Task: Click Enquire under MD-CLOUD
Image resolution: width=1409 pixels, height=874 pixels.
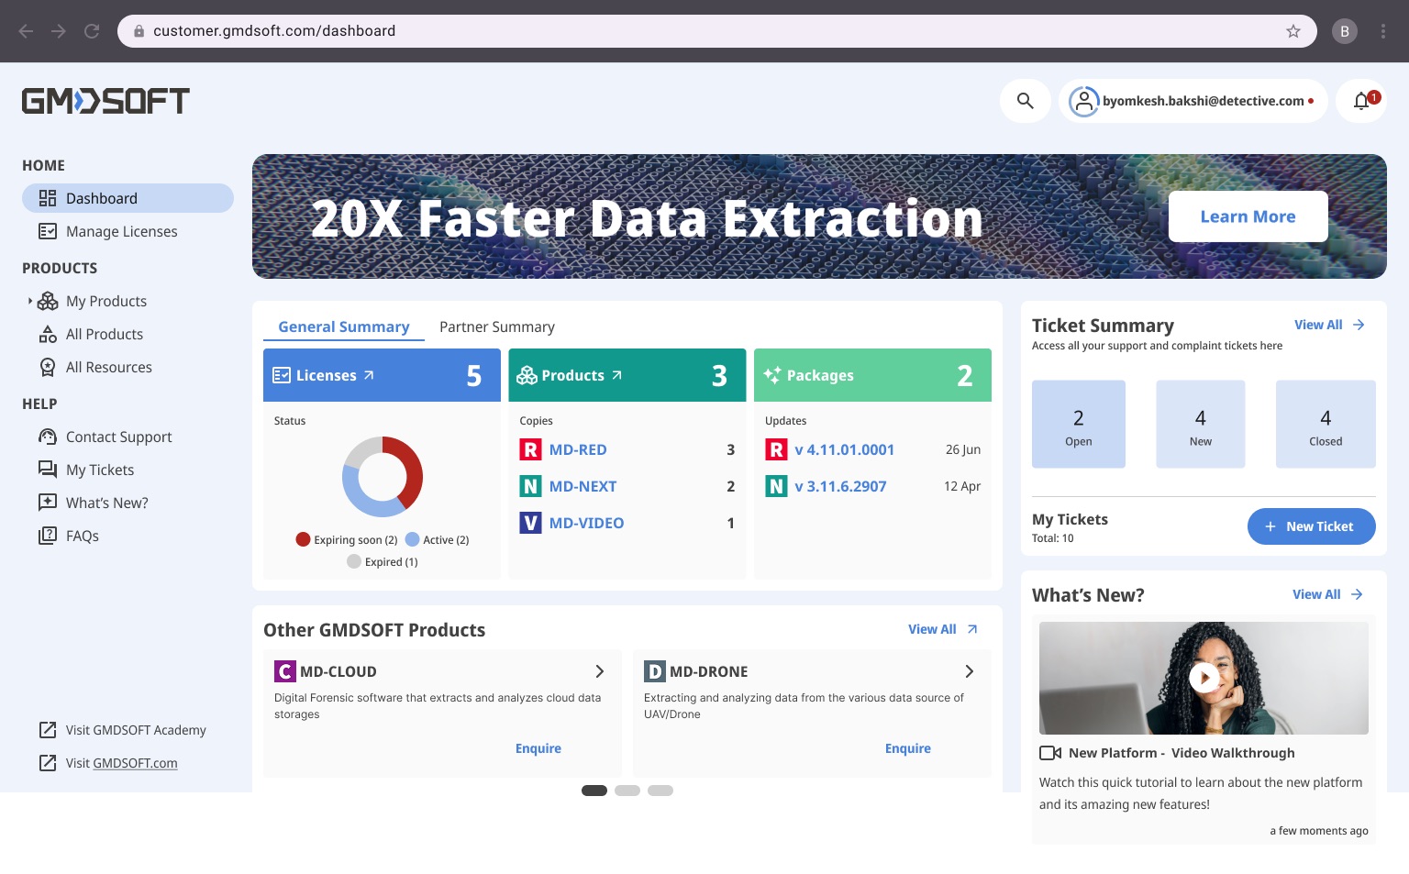Action: tap(538, 748)
